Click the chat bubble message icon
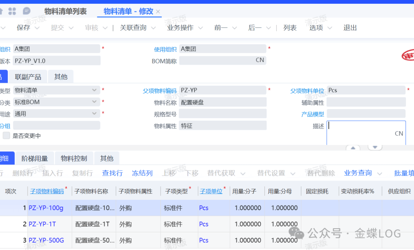This screenshot has height=250, width=414. click(x=26, y=11)
